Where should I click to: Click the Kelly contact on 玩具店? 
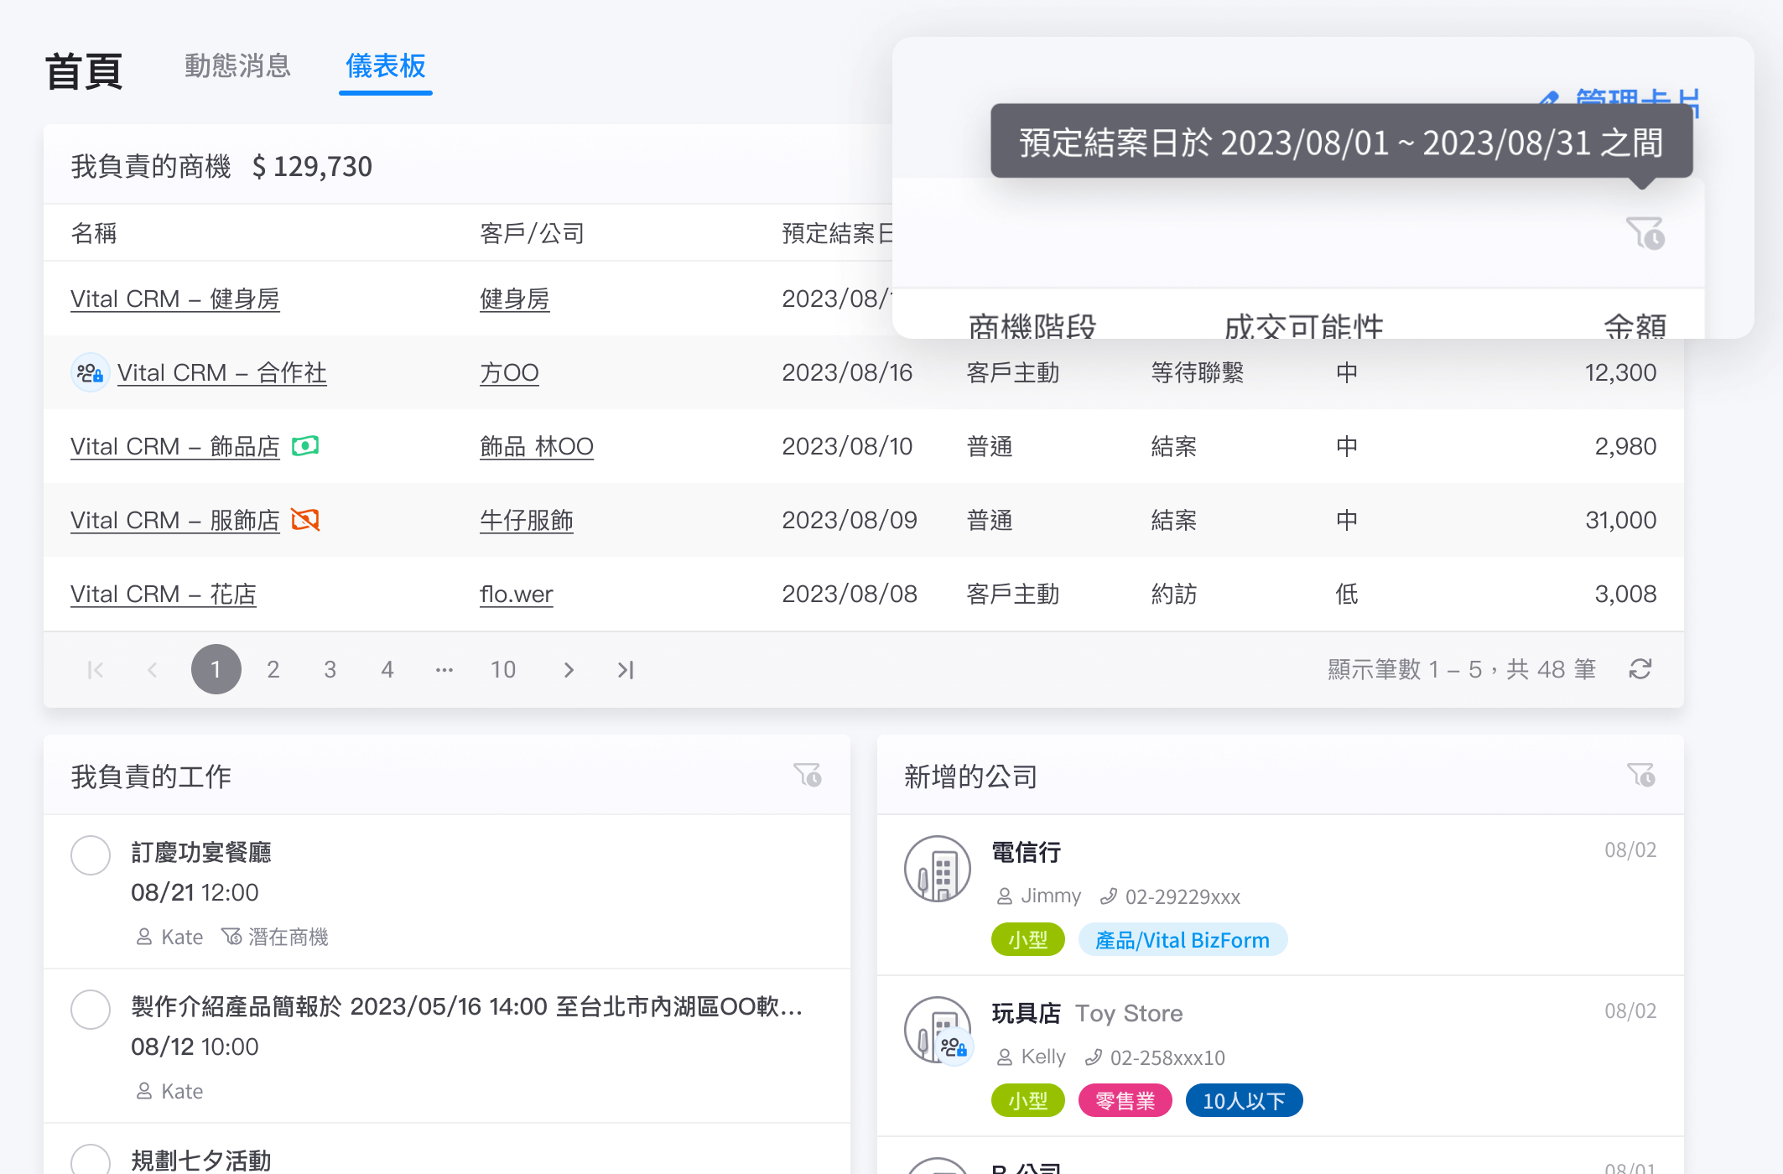click(1031, 1057)
